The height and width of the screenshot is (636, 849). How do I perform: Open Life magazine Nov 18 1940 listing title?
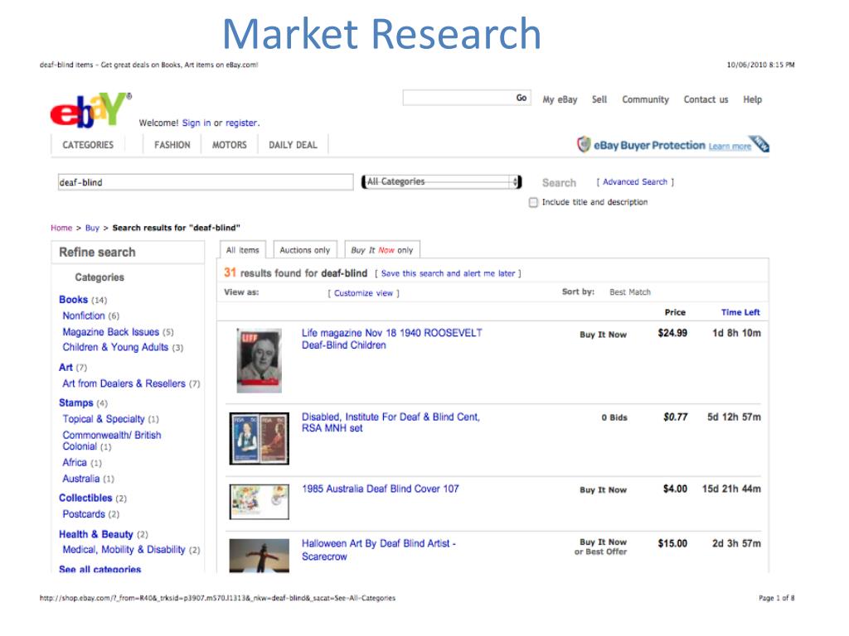coord(392,339)
